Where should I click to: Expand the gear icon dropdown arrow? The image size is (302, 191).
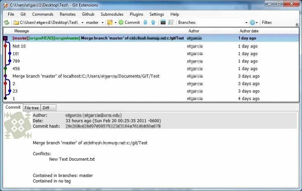[257, 23]
